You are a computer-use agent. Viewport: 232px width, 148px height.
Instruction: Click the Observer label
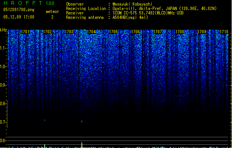[x=75, y=4]
